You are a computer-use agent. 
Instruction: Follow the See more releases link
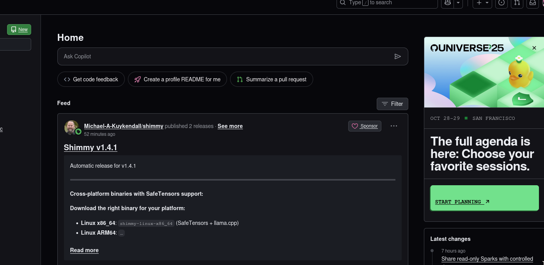[230, 126]
